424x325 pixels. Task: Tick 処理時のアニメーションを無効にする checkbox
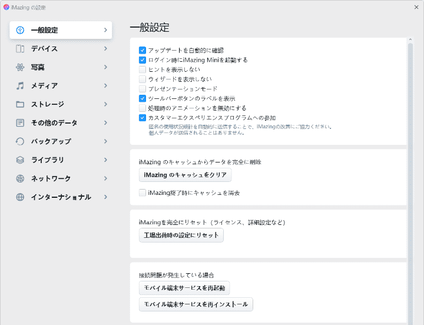pyautogui.click(x=143, y=108)
